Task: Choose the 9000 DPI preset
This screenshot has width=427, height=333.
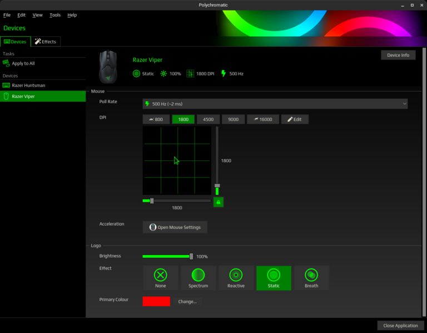Action: click(233, 120)
